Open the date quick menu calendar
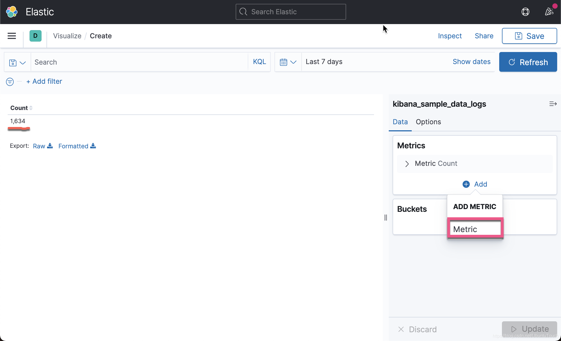 coord(288,62)
